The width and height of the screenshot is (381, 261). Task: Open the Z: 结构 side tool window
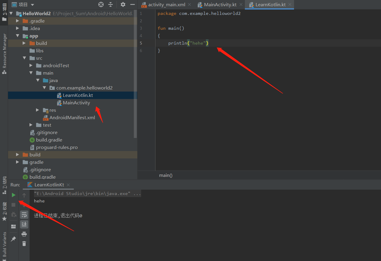4,185
